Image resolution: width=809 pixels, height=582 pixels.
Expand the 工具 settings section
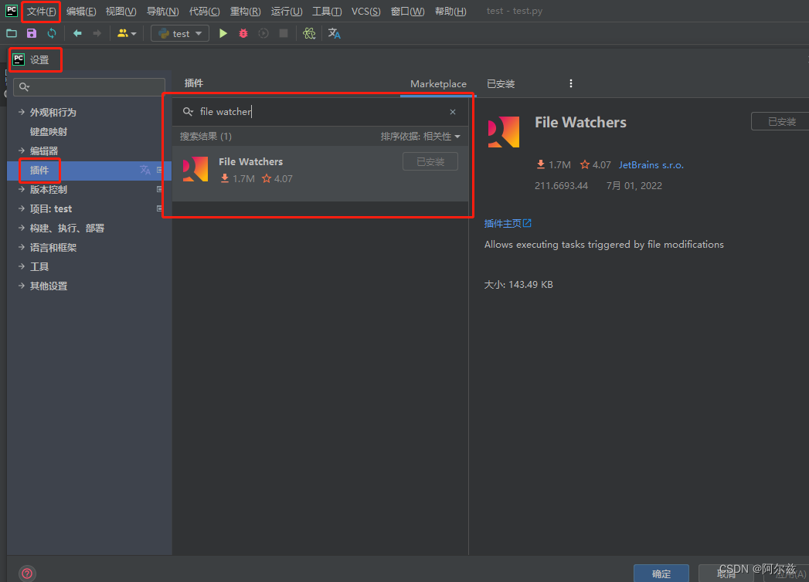(21, 266)
